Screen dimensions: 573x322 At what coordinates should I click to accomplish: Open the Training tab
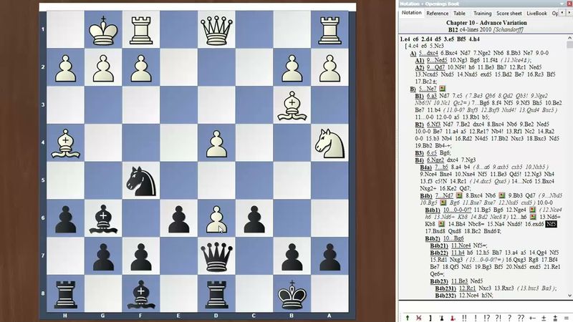[x=482, y=13]
